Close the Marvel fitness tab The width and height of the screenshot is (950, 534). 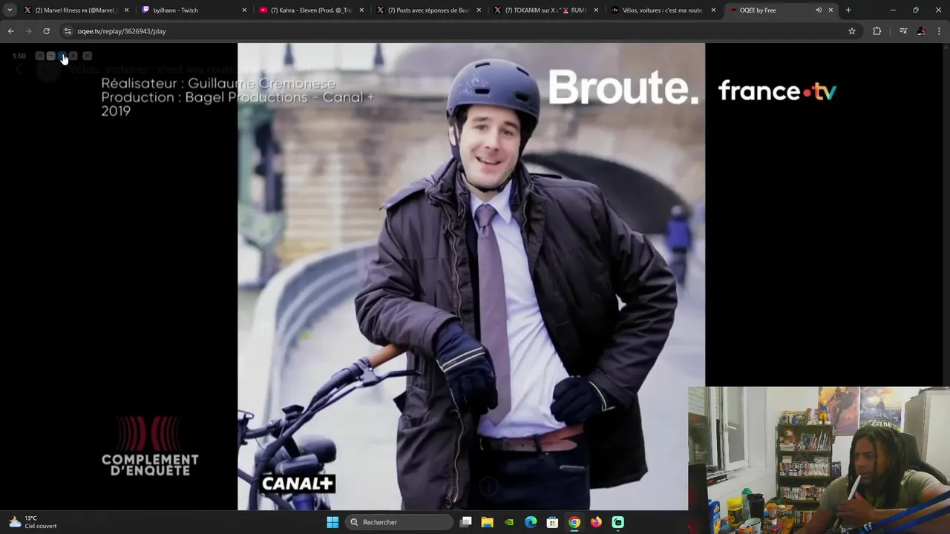[126, 10]
